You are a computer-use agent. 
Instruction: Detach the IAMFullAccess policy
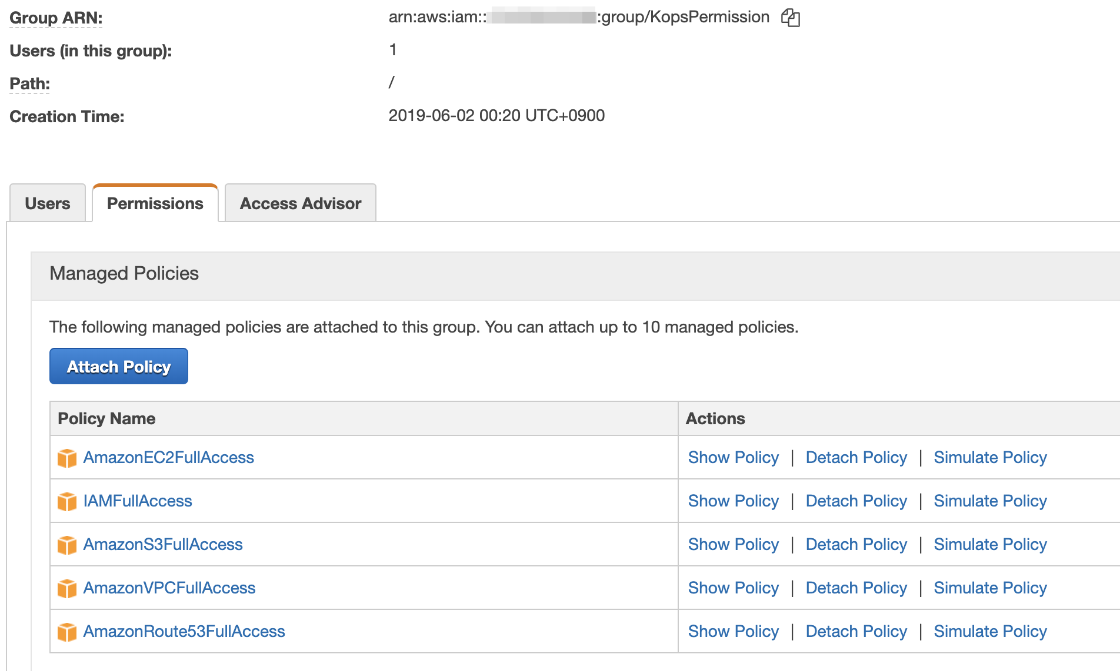[x=856, y=501]
